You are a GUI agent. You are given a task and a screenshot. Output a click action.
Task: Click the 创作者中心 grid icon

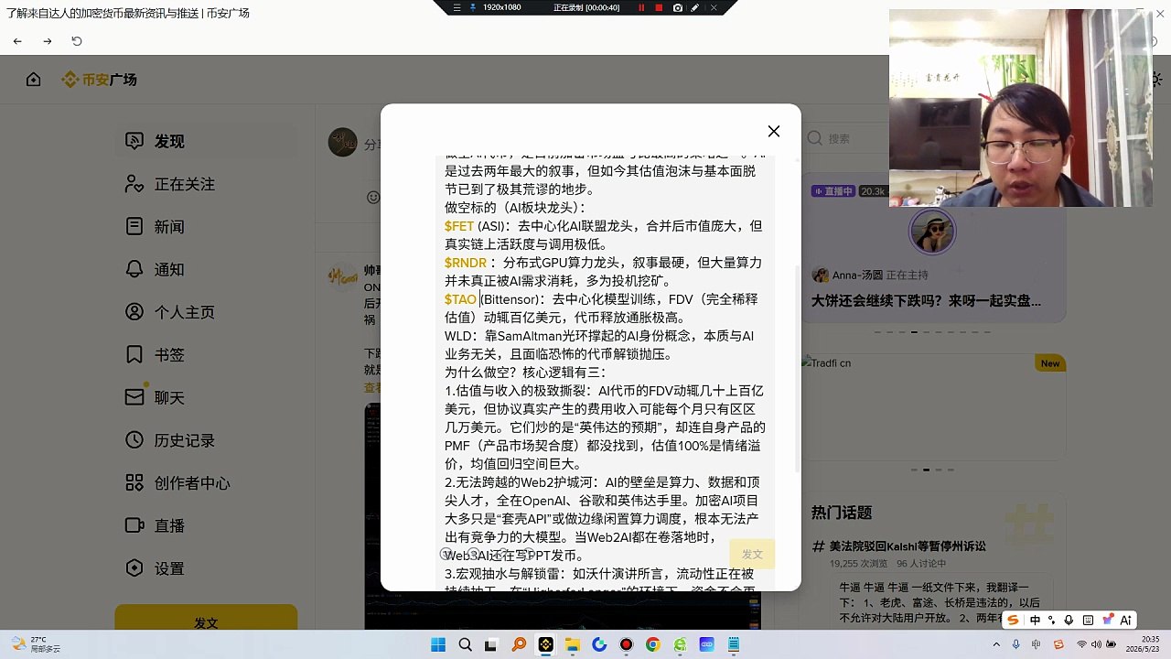(x=134, y=482)
